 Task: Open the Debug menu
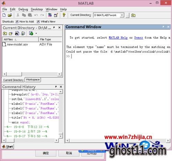tap(23, 9)
